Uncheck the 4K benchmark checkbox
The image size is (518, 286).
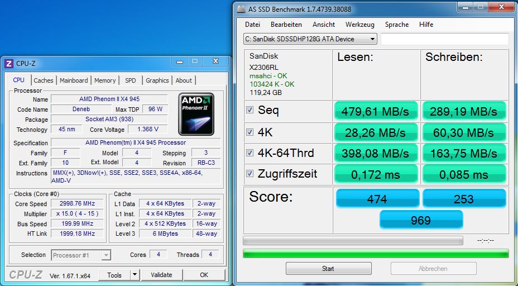coord(250,132)
